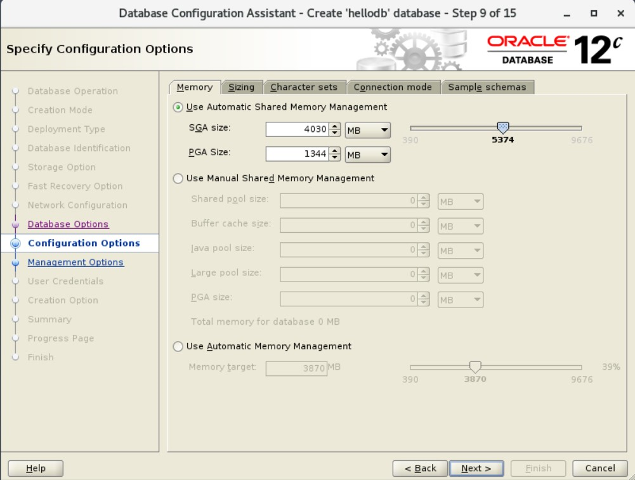
Task: Close the Database Configuration Assistant window
Action: [x=620, y=13]
